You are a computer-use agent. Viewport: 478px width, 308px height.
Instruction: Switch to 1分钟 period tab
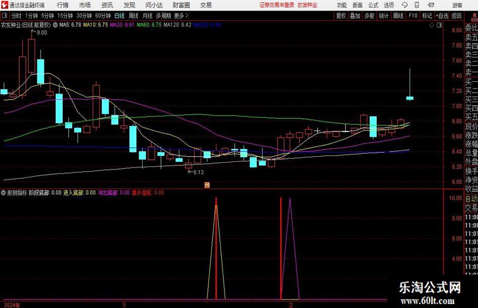pyautogui.click(x=31, y=16)
